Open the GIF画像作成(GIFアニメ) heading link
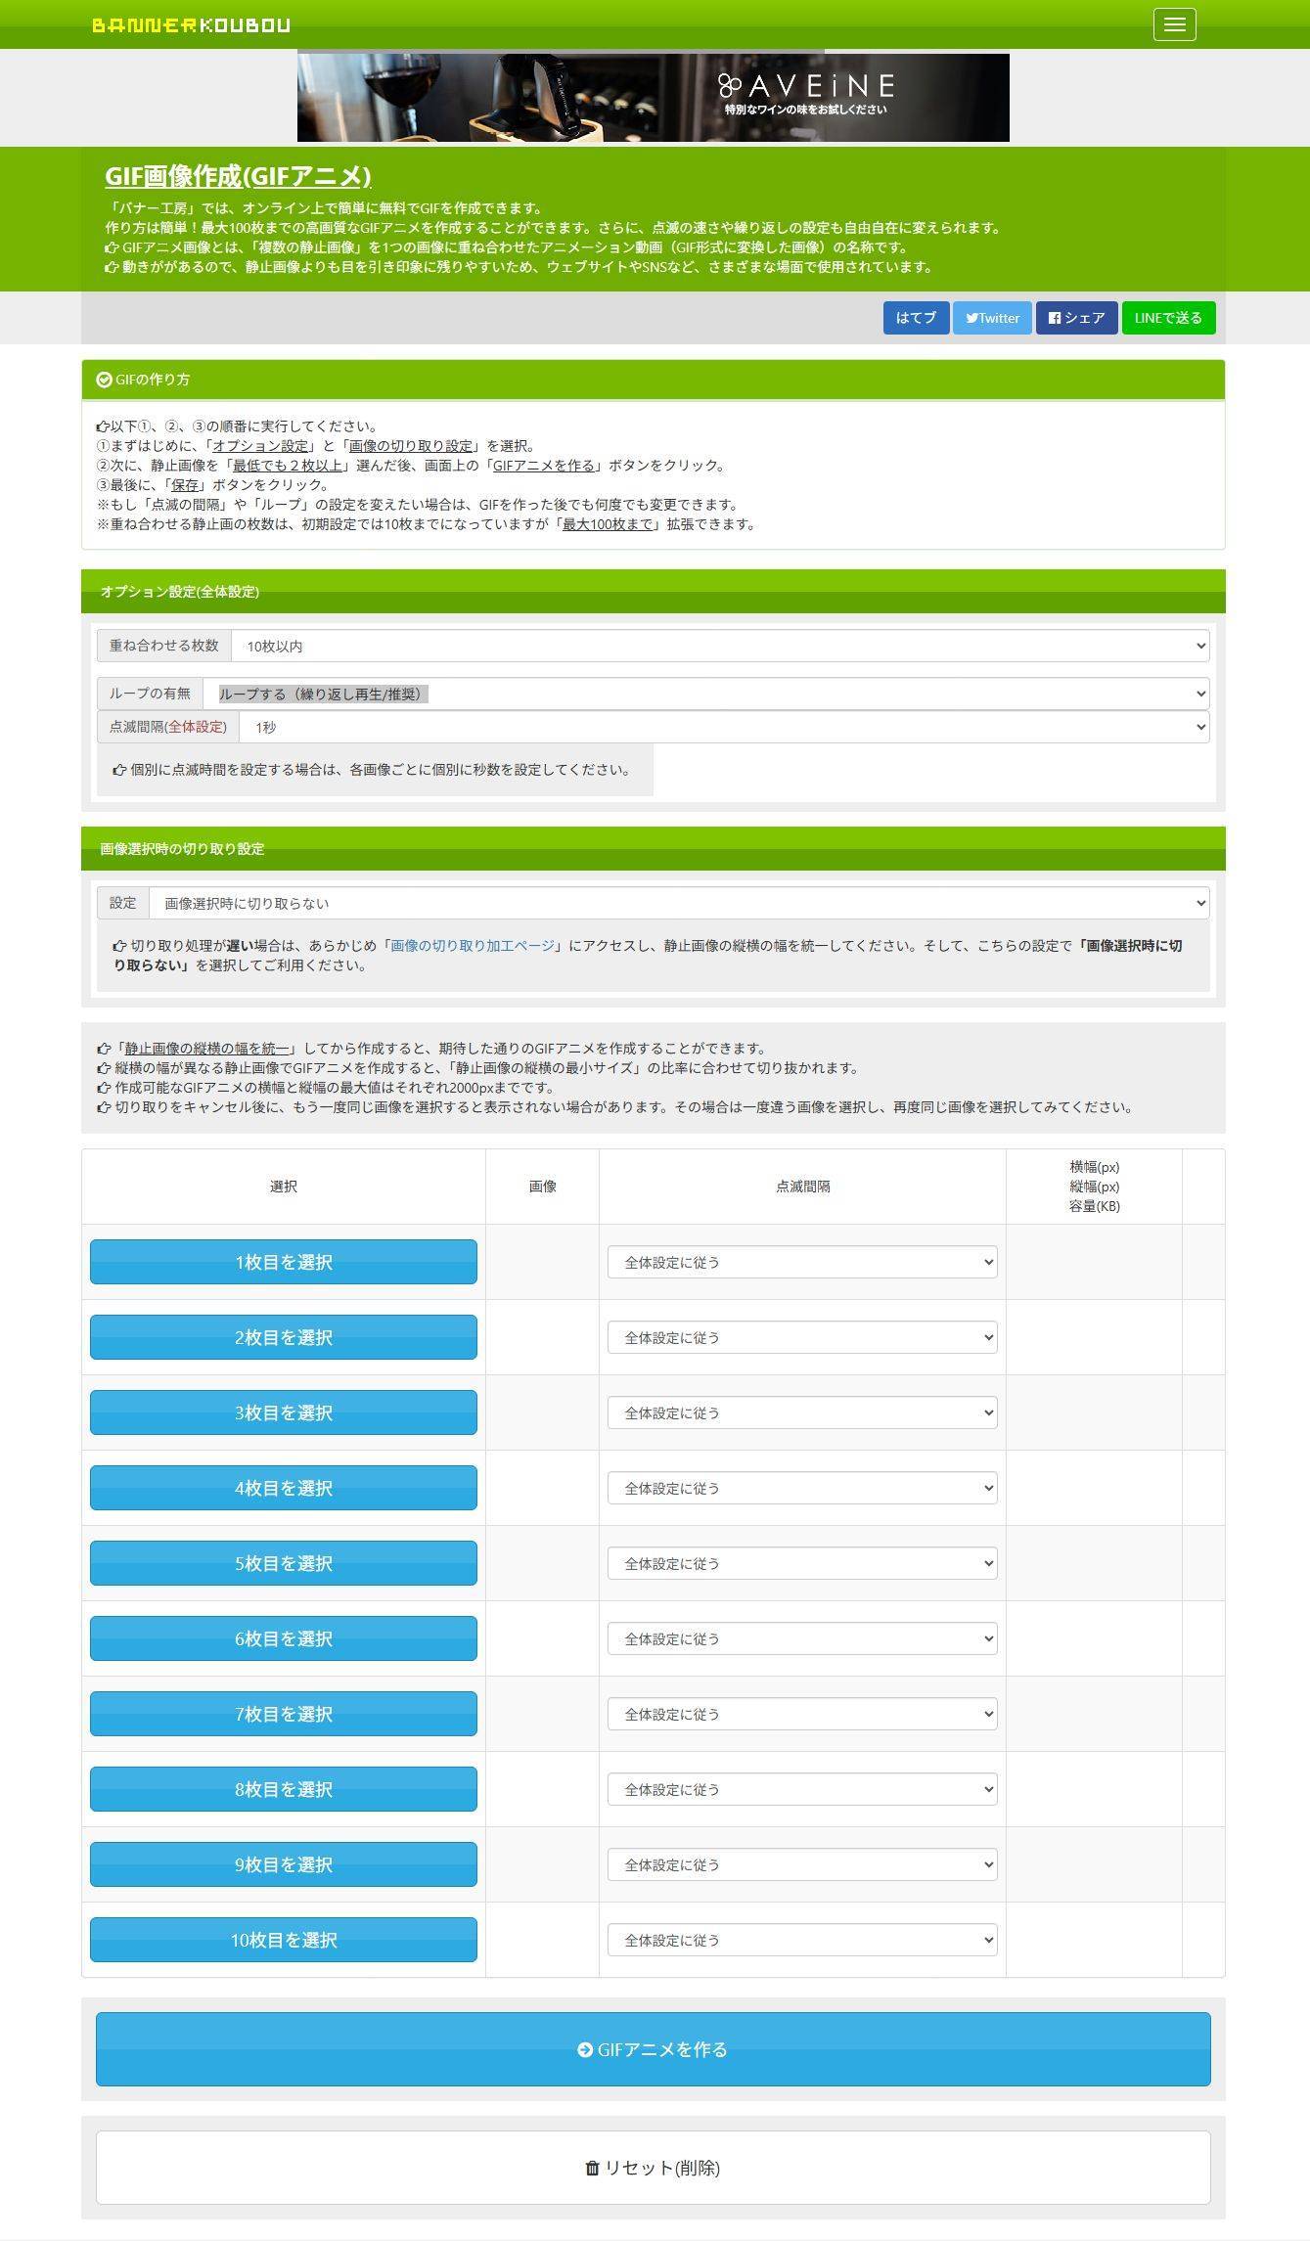Viewport: 1310px width, 2241px height. [x=238, y=176]
